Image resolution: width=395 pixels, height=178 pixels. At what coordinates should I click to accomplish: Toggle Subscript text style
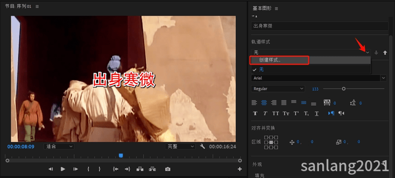tap(307, 113)
